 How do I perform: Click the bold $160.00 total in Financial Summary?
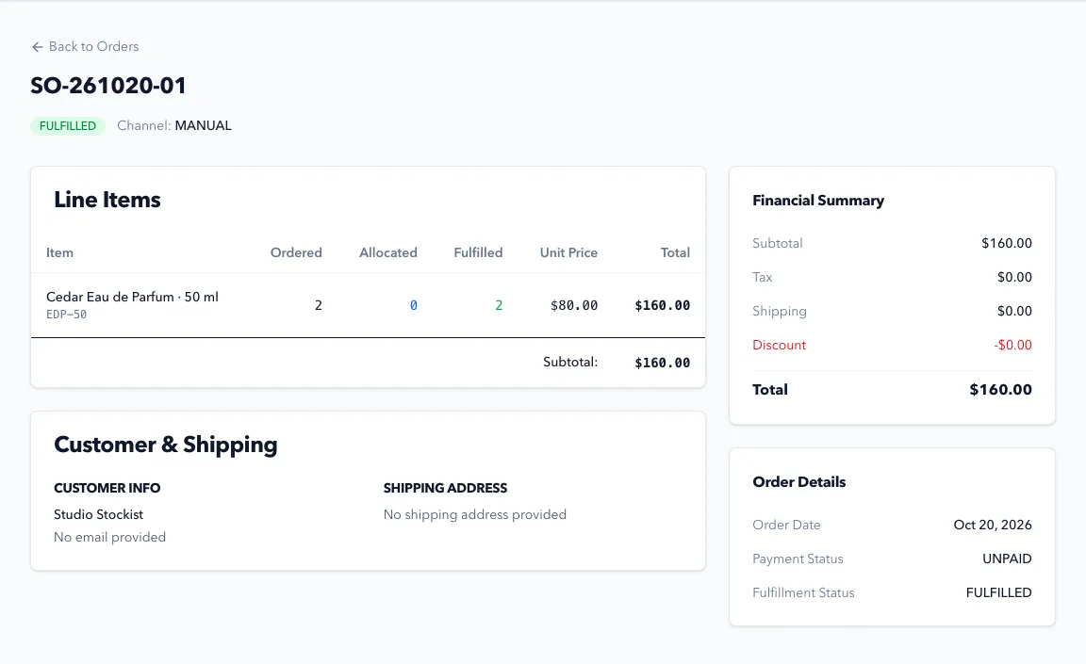(1001, 389)
